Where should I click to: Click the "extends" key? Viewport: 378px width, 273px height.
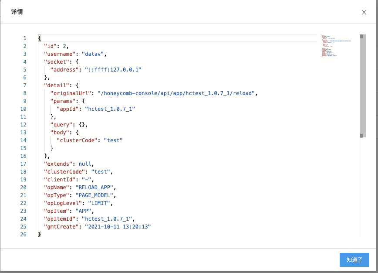pyautogui.click(x=58, y=164)
